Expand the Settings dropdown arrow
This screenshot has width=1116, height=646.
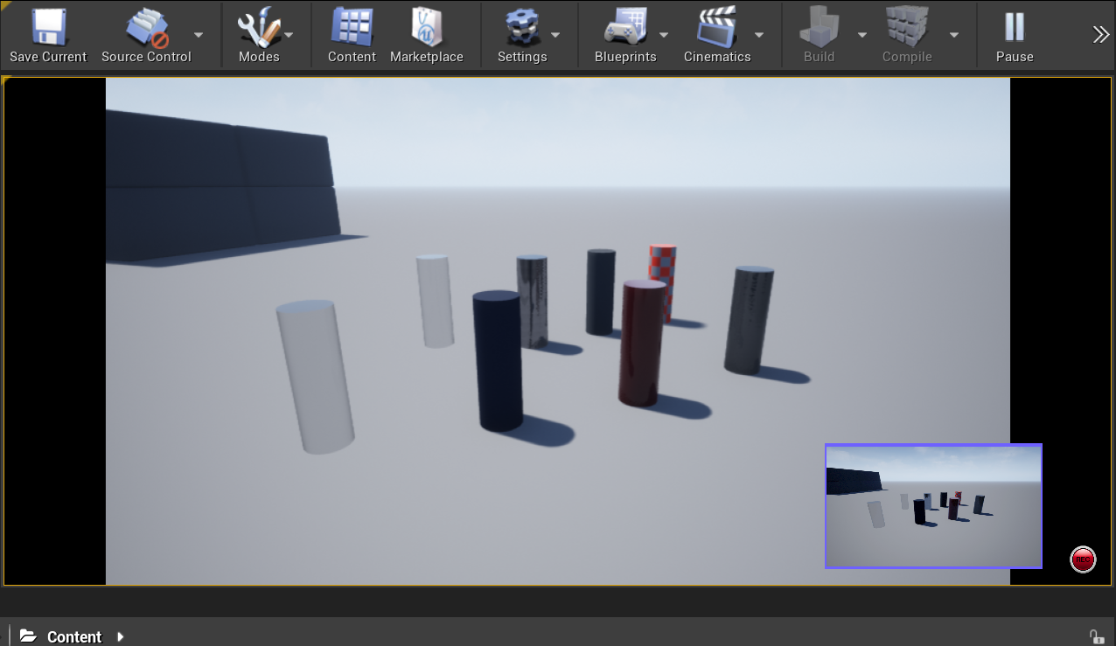555,35
